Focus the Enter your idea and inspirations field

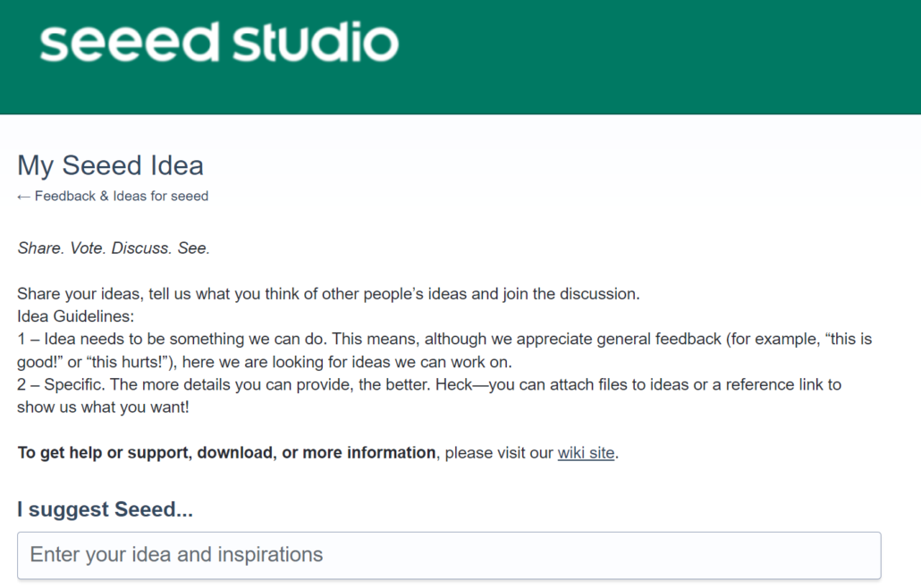(449, 555)
